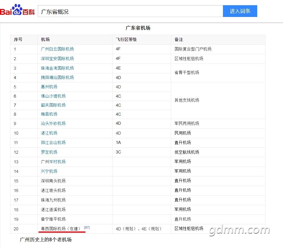This screenshot has width=283, height=247.
Task: Click the 民用机场 remark
Action: 183,133
